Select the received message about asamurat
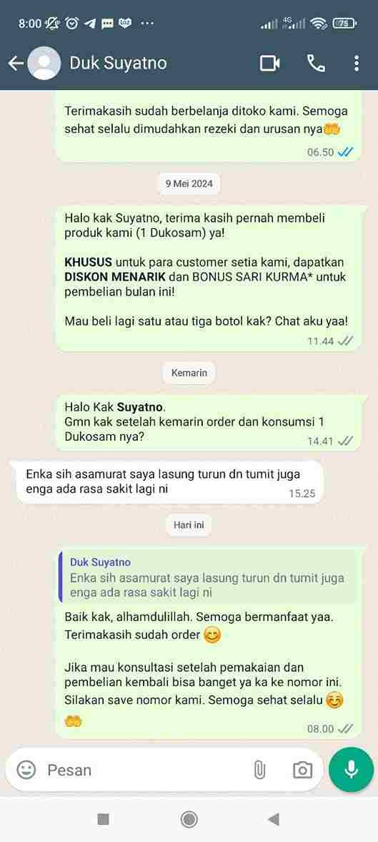 pyautogui.click(x=169, y=481)
